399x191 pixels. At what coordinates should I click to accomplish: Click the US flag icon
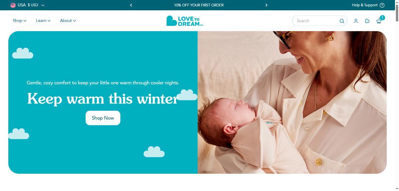tap(13, 5)
